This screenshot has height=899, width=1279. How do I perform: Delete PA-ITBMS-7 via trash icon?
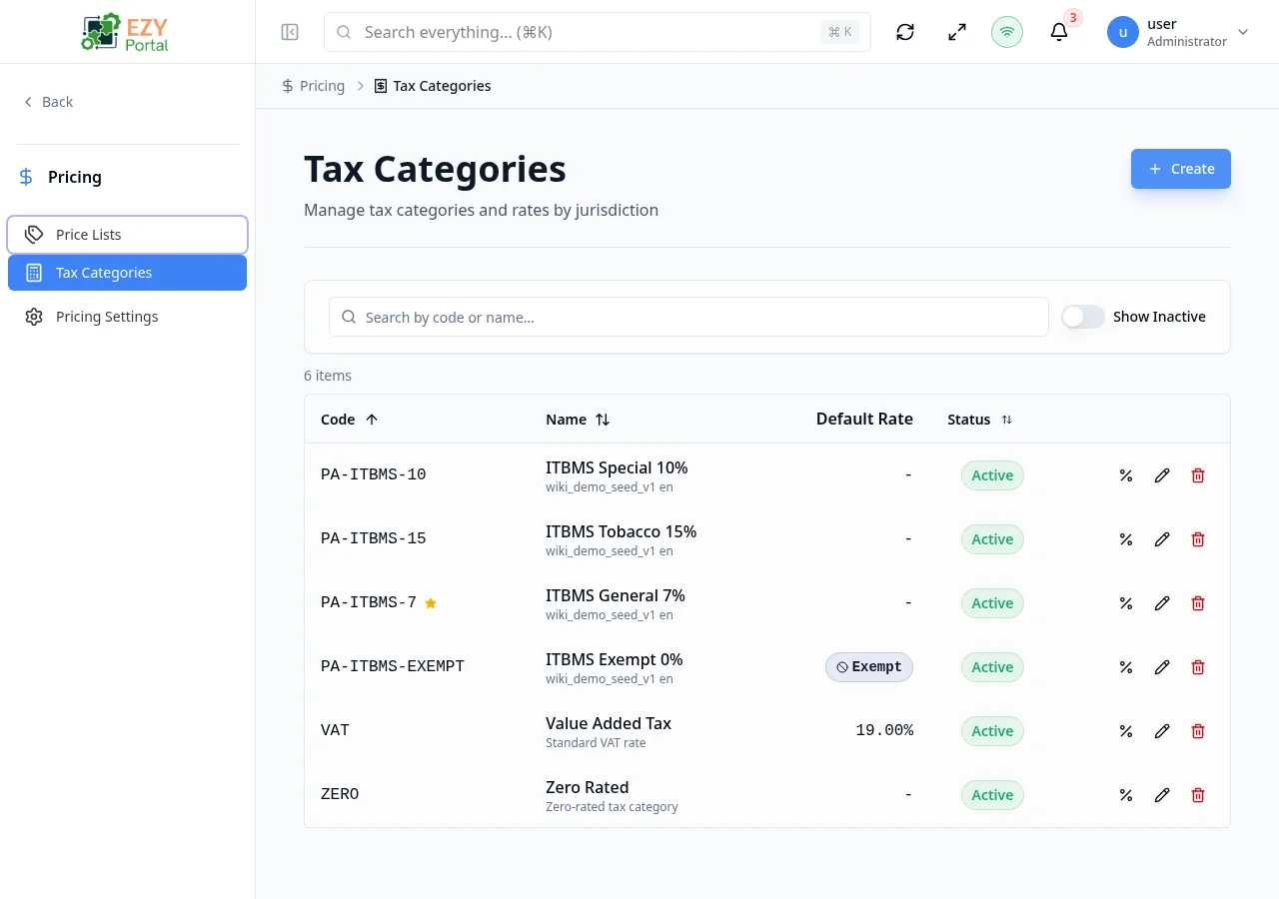point(1198,603)
